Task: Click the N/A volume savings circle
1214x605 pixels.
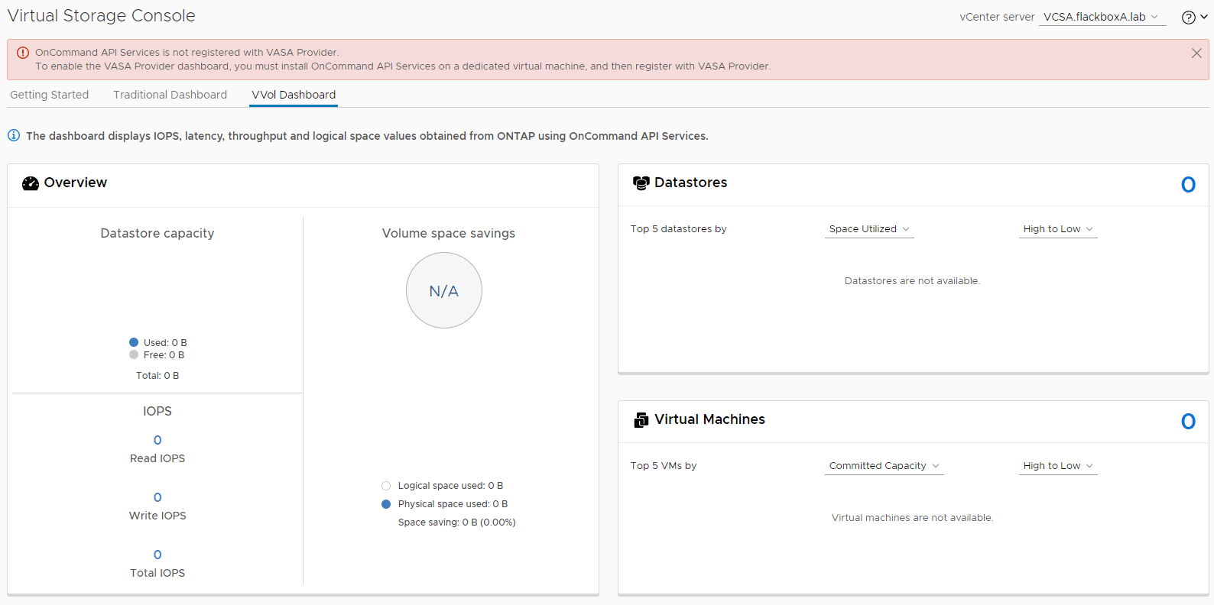Action: point(443,290)
